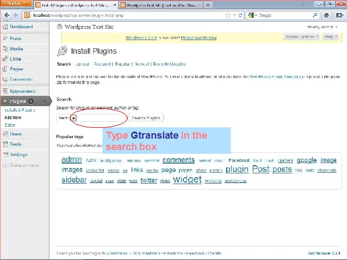Click the sidebar popular tag
The height and width of the screenshot is (260, 347).
tap(74, 180)
